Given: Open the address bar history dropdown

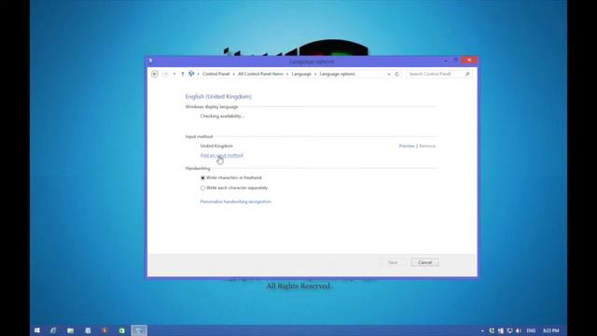Looking at the screenshot, I should tap(389, 74).
